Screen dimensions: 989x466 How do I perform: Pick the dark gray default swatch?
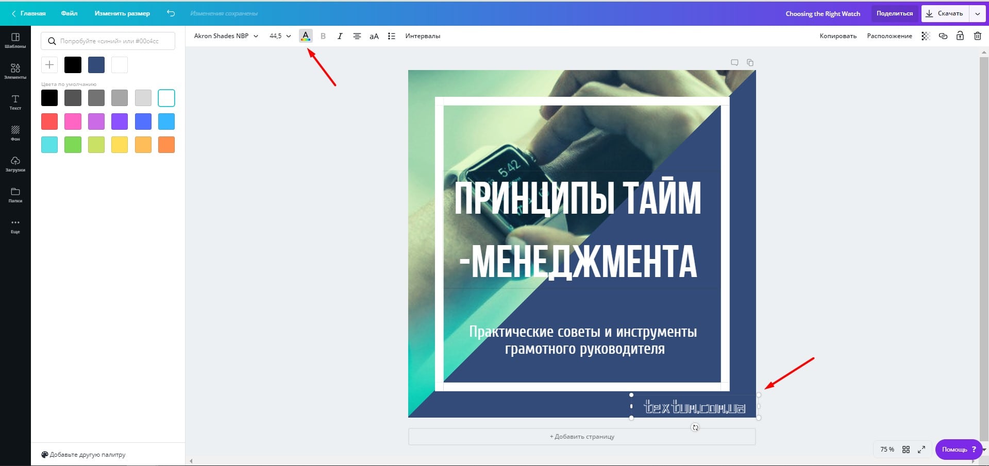click(73, 98)
